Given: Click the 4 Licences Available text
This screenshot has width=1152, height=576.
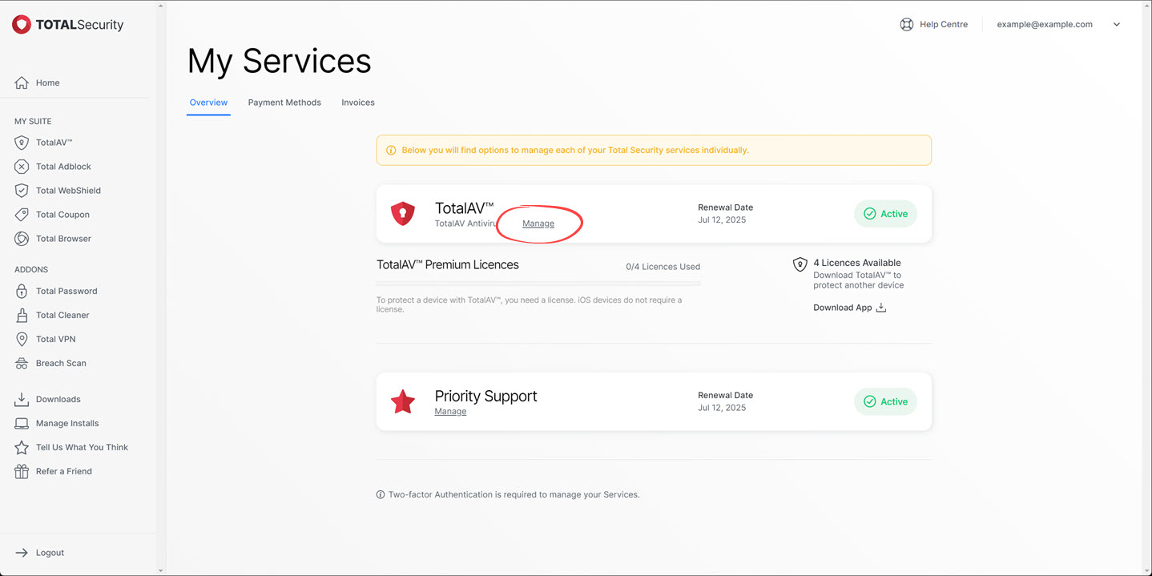Looking at the screenshot, I should (x=857, y=263).
